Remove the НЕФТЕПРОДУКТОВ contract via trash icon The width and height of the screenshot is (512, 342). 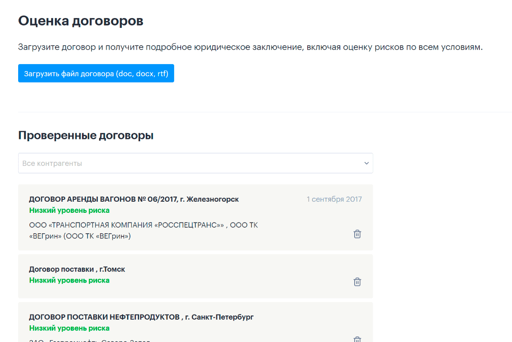point(357,339)
